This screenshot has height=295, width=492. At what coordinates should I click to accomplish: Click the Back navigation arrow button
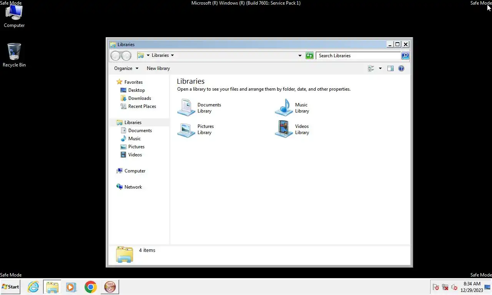[115, 56]
